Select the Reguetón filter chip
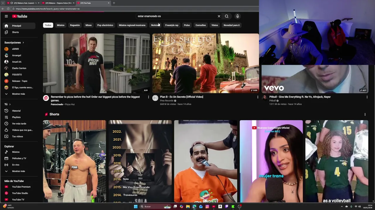This screenshot has width=375, height=210. (x=75, y=25)
